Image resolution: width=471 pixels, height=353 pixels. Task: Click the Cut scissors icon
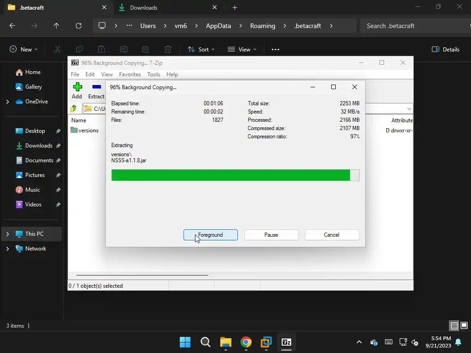pyautogui.click(x=57, y=50)
